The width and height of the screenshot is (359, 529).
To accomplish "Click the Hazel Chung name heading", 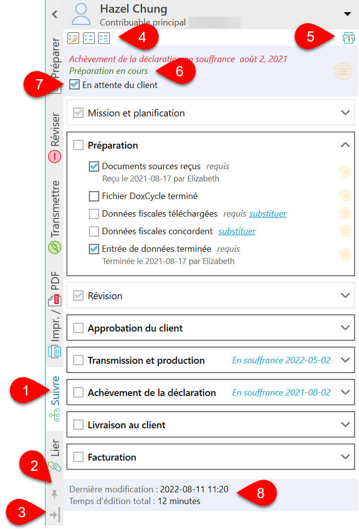I will (x=133, y=9).
